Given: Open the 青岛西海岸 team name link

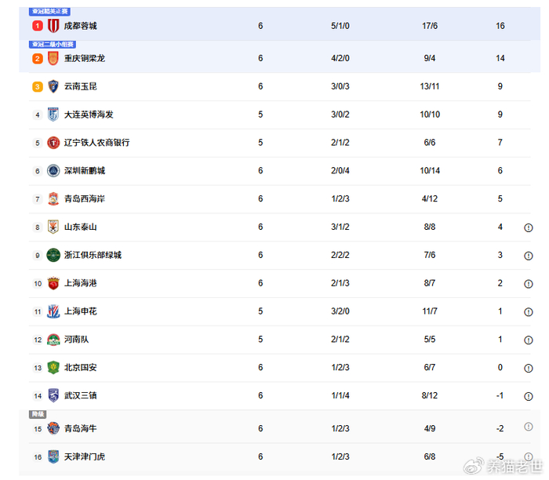Looking at the screenshot, I should [85, 199].
